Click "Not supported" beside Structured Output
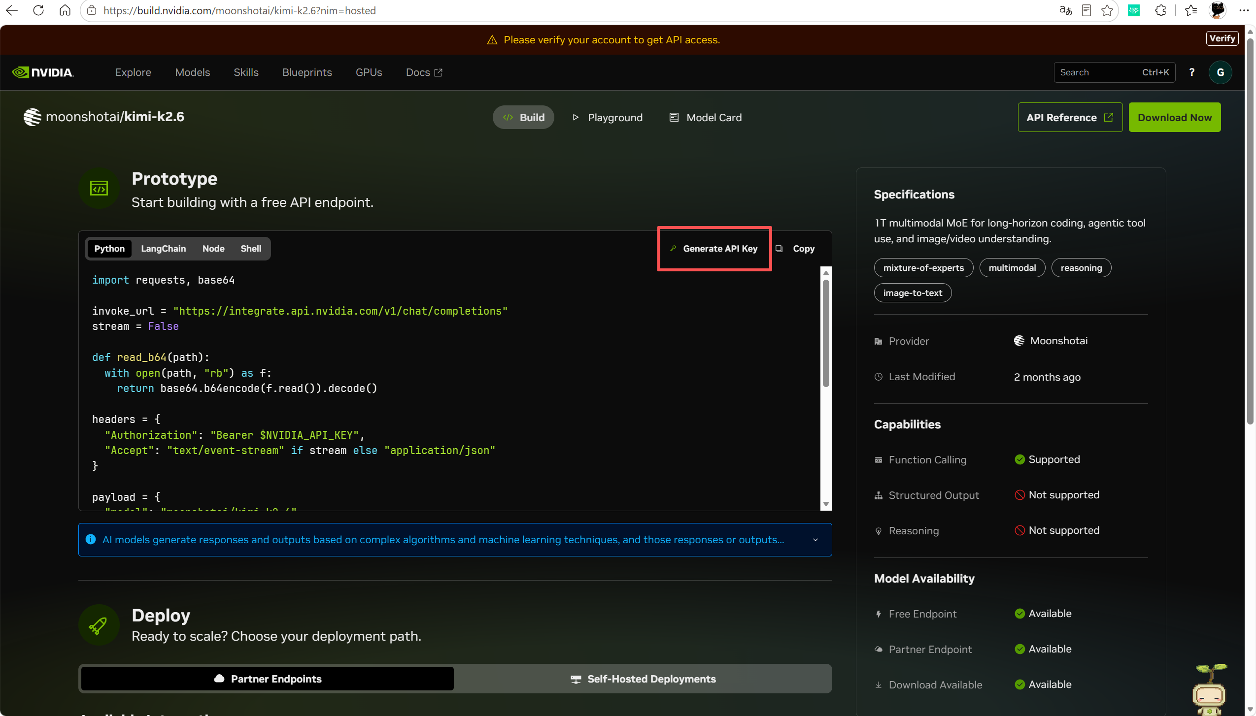This screenshot has height=716, width=1256. coord(1064,495)
